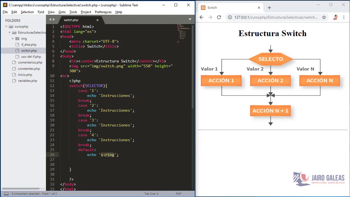Click SELECTOR text on line 12

tap(94, 86)
